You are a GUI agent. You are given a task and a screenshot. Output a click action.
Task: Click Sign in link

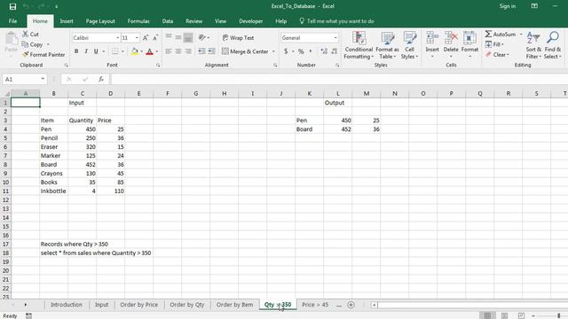click(x=507, y=6)
